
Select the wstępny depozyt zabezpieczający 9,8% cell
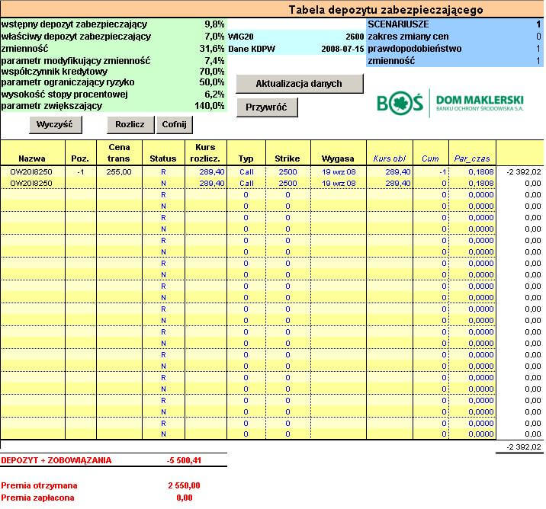[214, 24]
